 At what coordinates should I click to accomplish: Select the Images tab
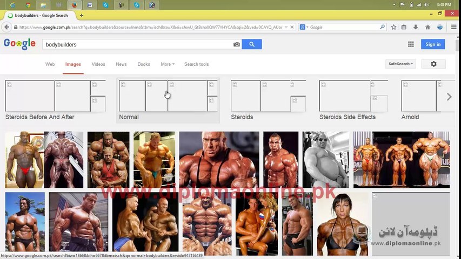tap(73, 64)
